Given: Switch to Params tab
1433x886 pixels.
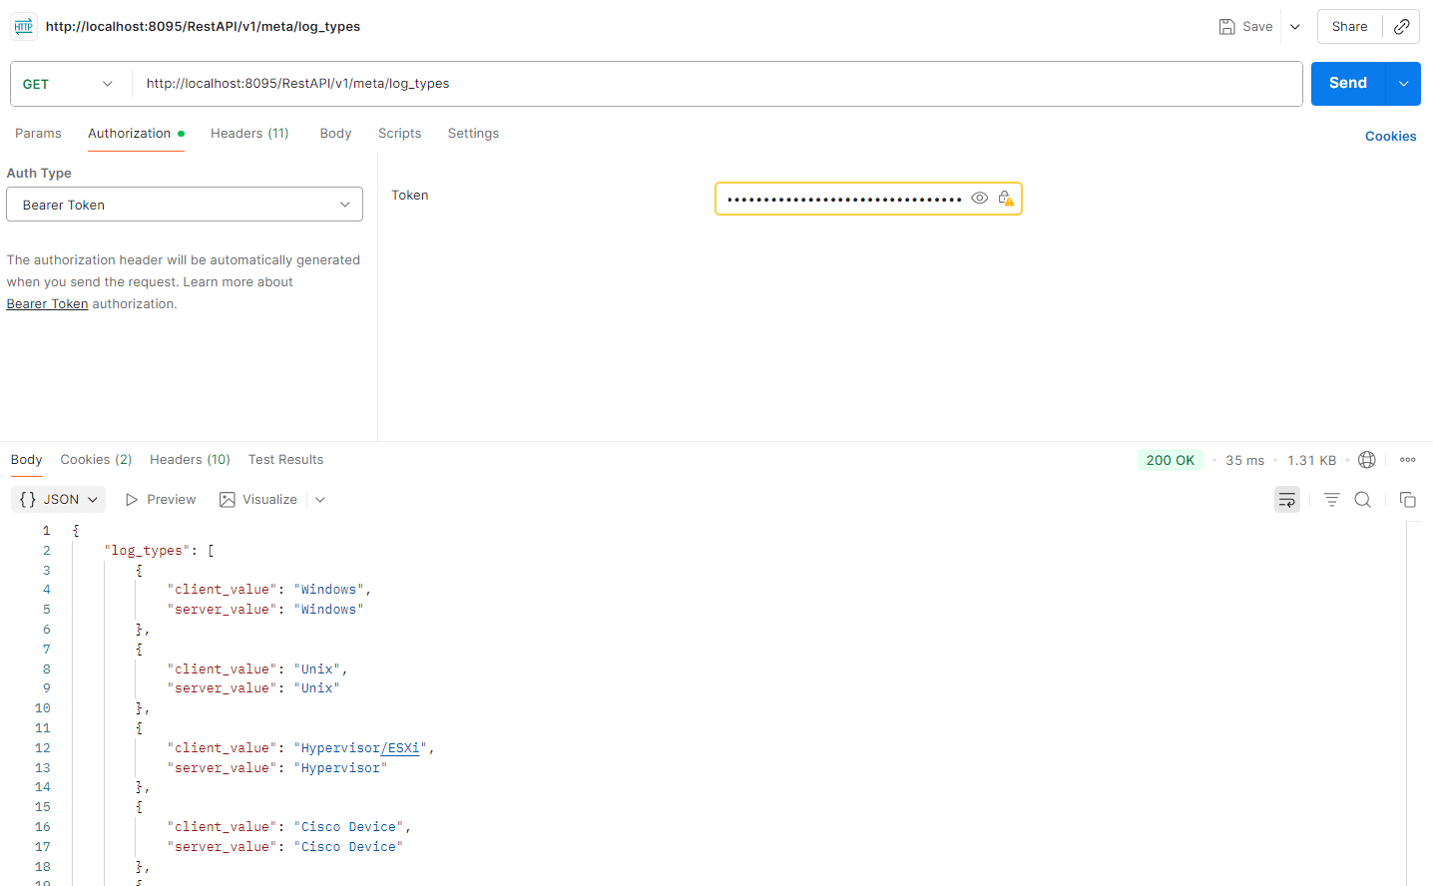Looking at the screenshot, I should pyautogui.click(x=38, y=134).
